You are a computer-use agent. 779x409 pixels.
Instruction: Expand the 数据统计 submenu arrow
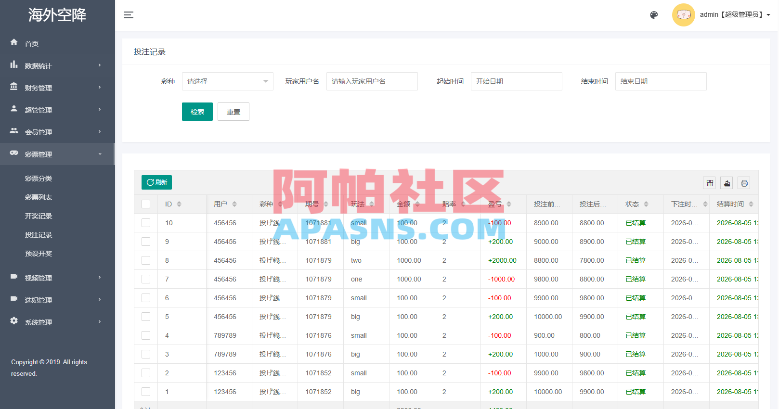[x=100, y=65]
